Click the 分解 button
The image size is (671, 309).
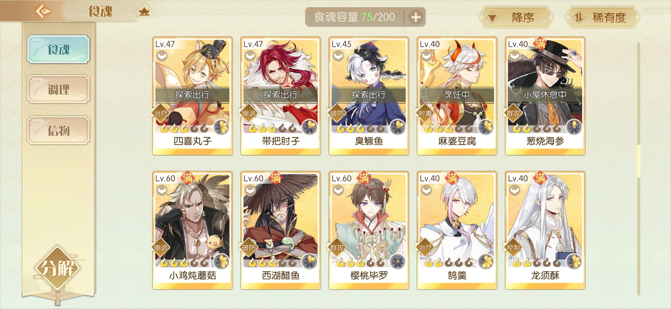click(x=57, y=268)
